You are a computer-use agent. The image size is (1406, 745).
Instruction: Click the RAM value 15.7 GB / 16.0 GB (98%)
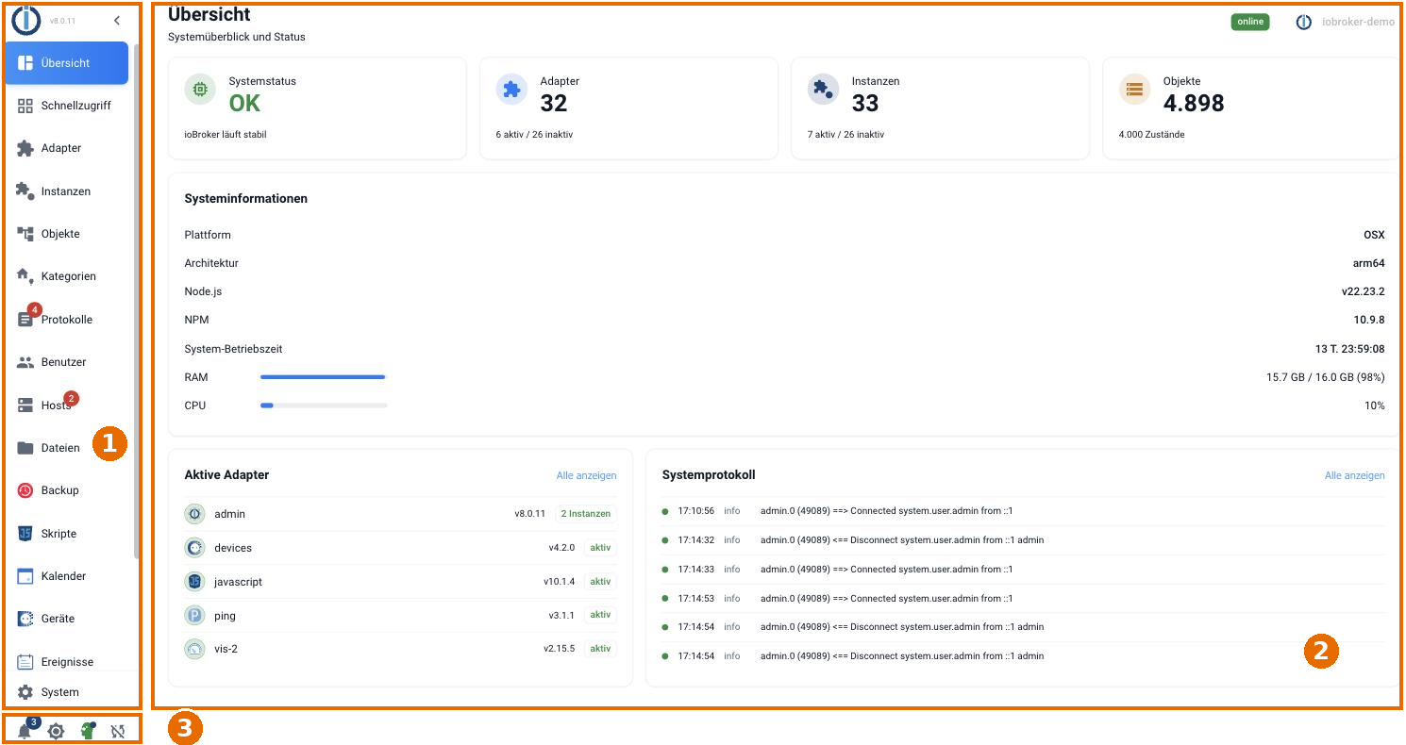1326,377
